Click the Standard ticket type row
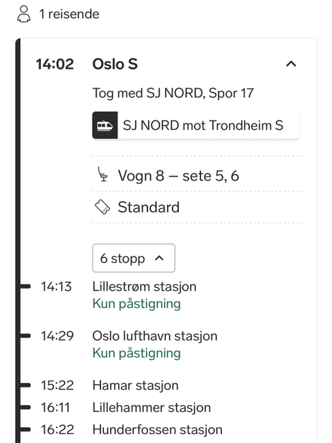Image resolution: width=332 pixels, height=443 pixels. [197, 207]
